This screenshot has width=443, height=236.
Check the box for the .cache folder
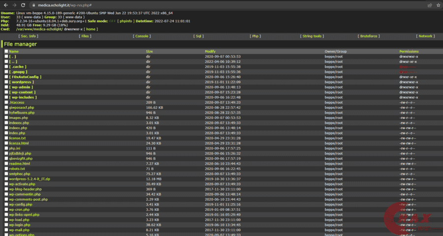tap(6, 67)
